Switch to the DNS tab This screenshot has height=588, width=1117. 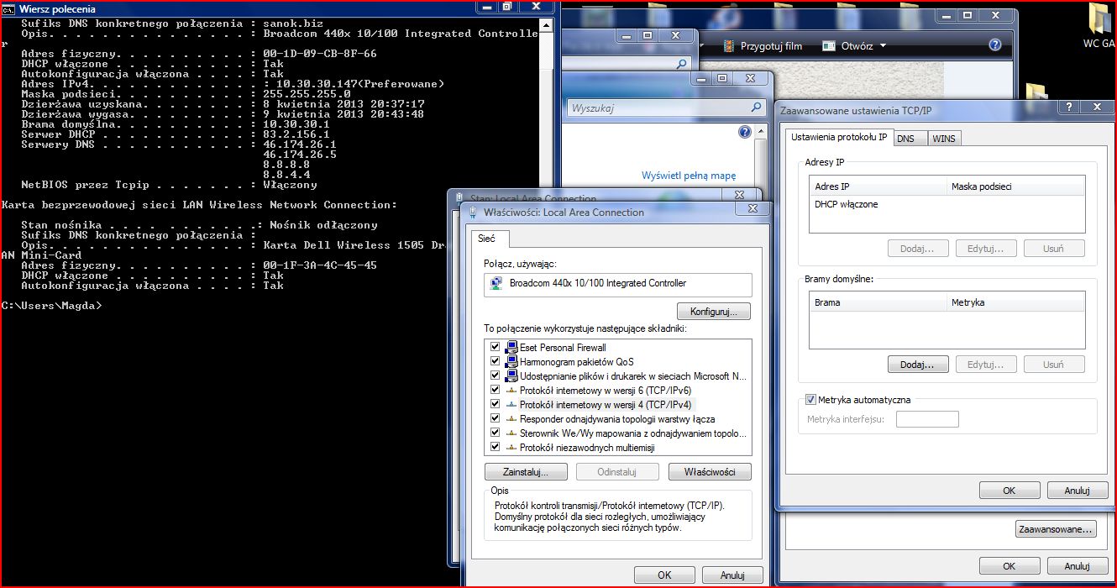[905, 139]
